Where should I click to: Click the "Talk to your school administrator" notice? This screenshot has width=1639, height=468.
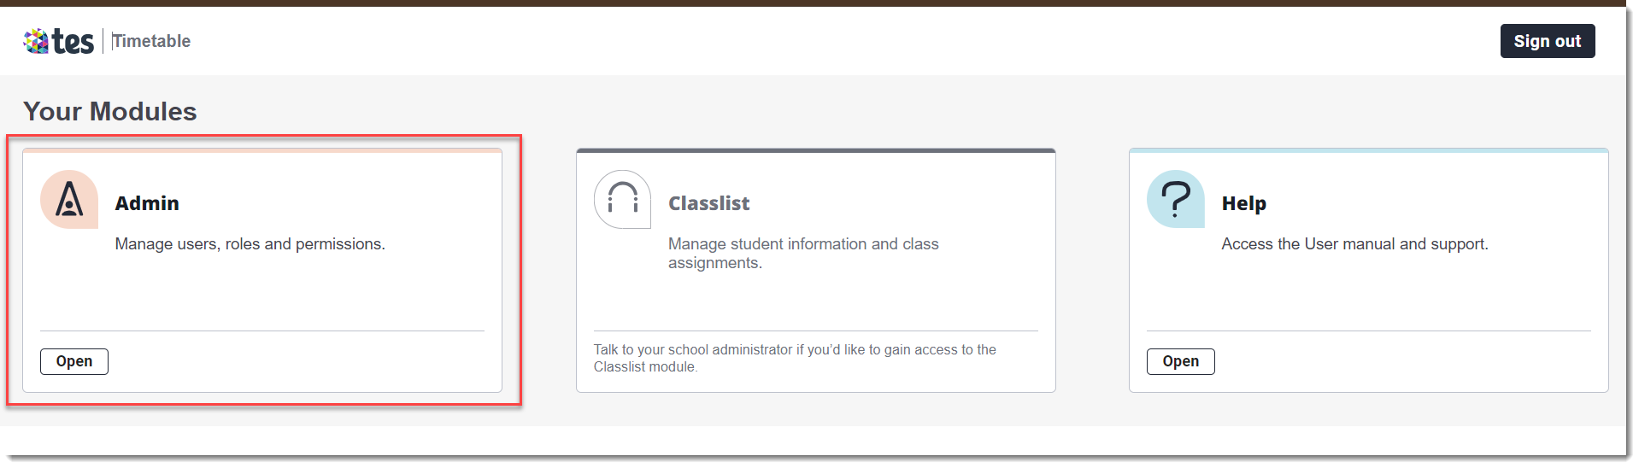tap(795, 358)
